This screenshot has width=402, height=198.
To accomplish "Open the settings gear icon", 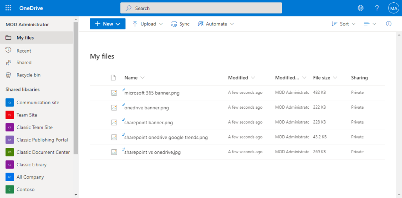I will coord(360,8).
